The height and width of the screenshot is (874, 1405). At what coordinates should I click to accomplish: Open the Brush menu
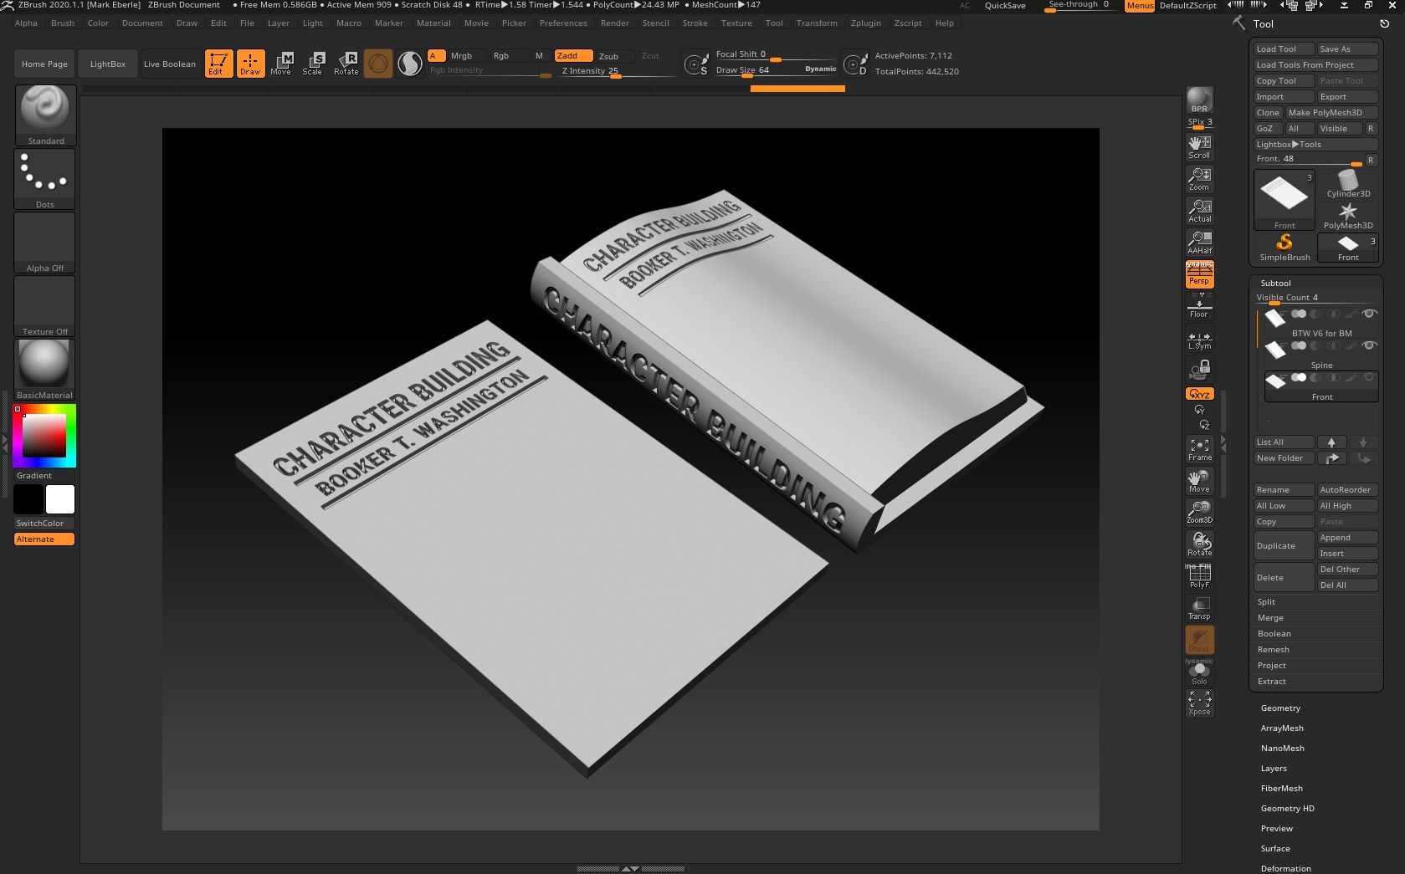click(63, 23)
